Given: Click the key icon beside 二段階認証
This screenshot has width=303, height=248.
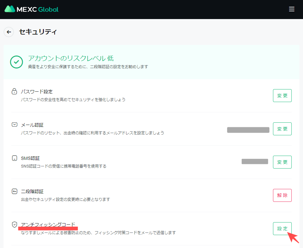Looking at the screenshot, I should click(15, 191).
